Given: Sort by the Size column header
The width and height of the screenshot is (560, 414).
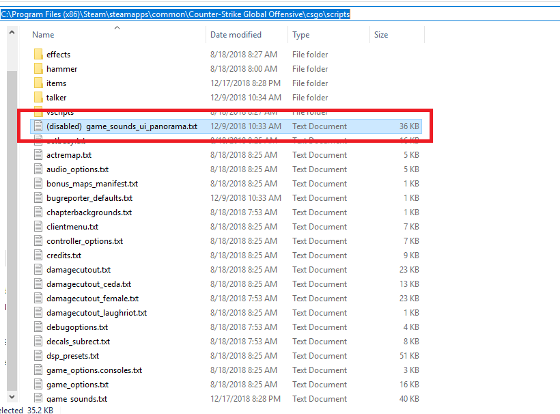Looking at the screenshot, I should click(381, 35).
